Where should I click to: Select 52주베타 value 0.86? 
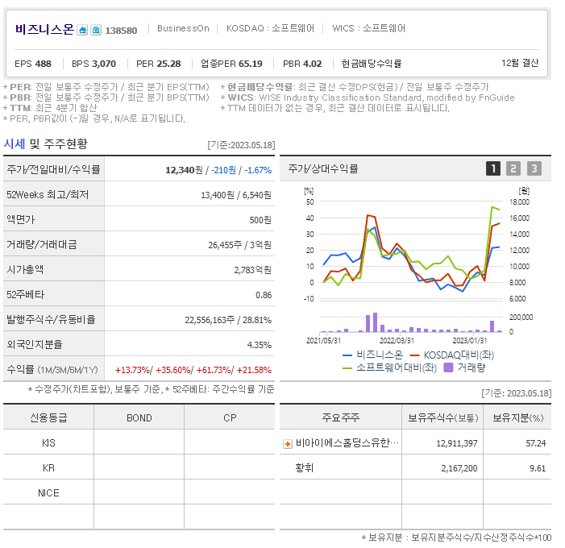(x=264, y=295)
